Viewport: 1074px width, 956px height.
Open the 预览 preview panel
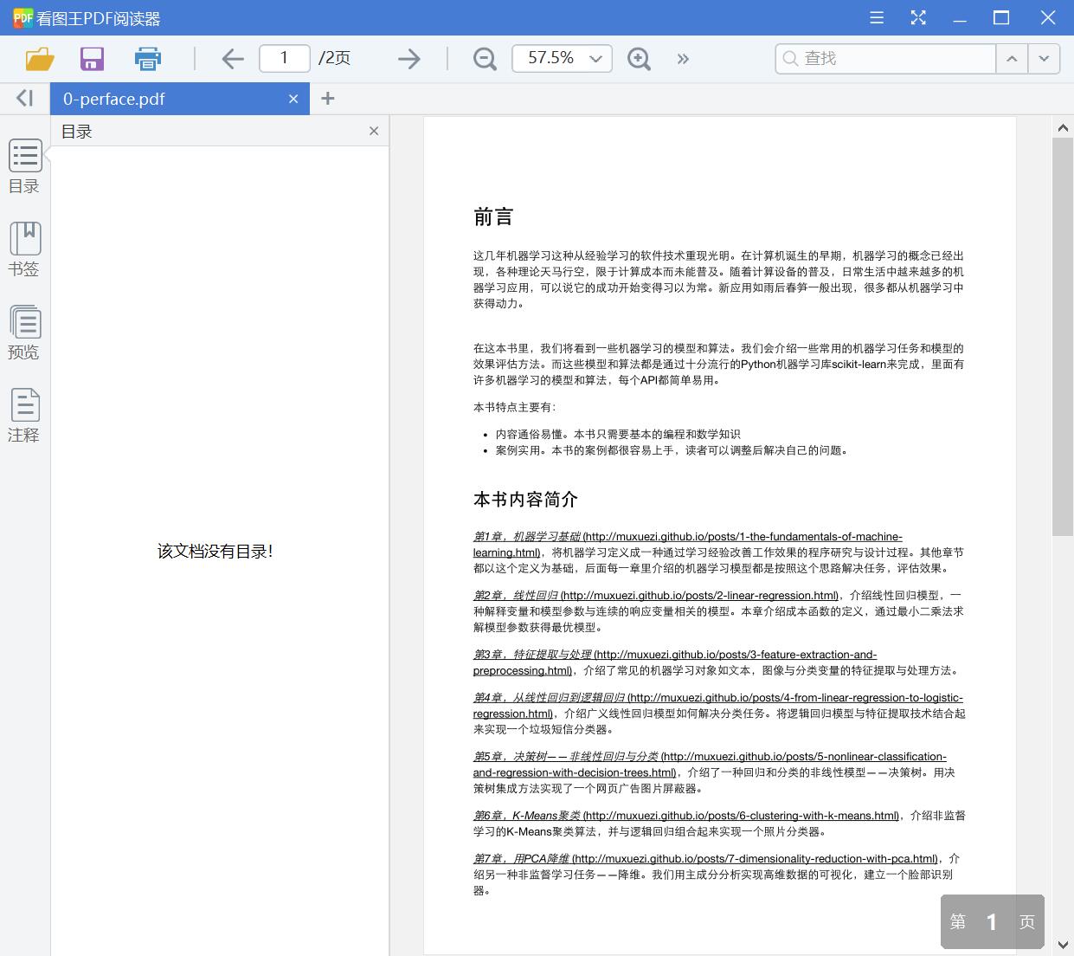[24, 333]
